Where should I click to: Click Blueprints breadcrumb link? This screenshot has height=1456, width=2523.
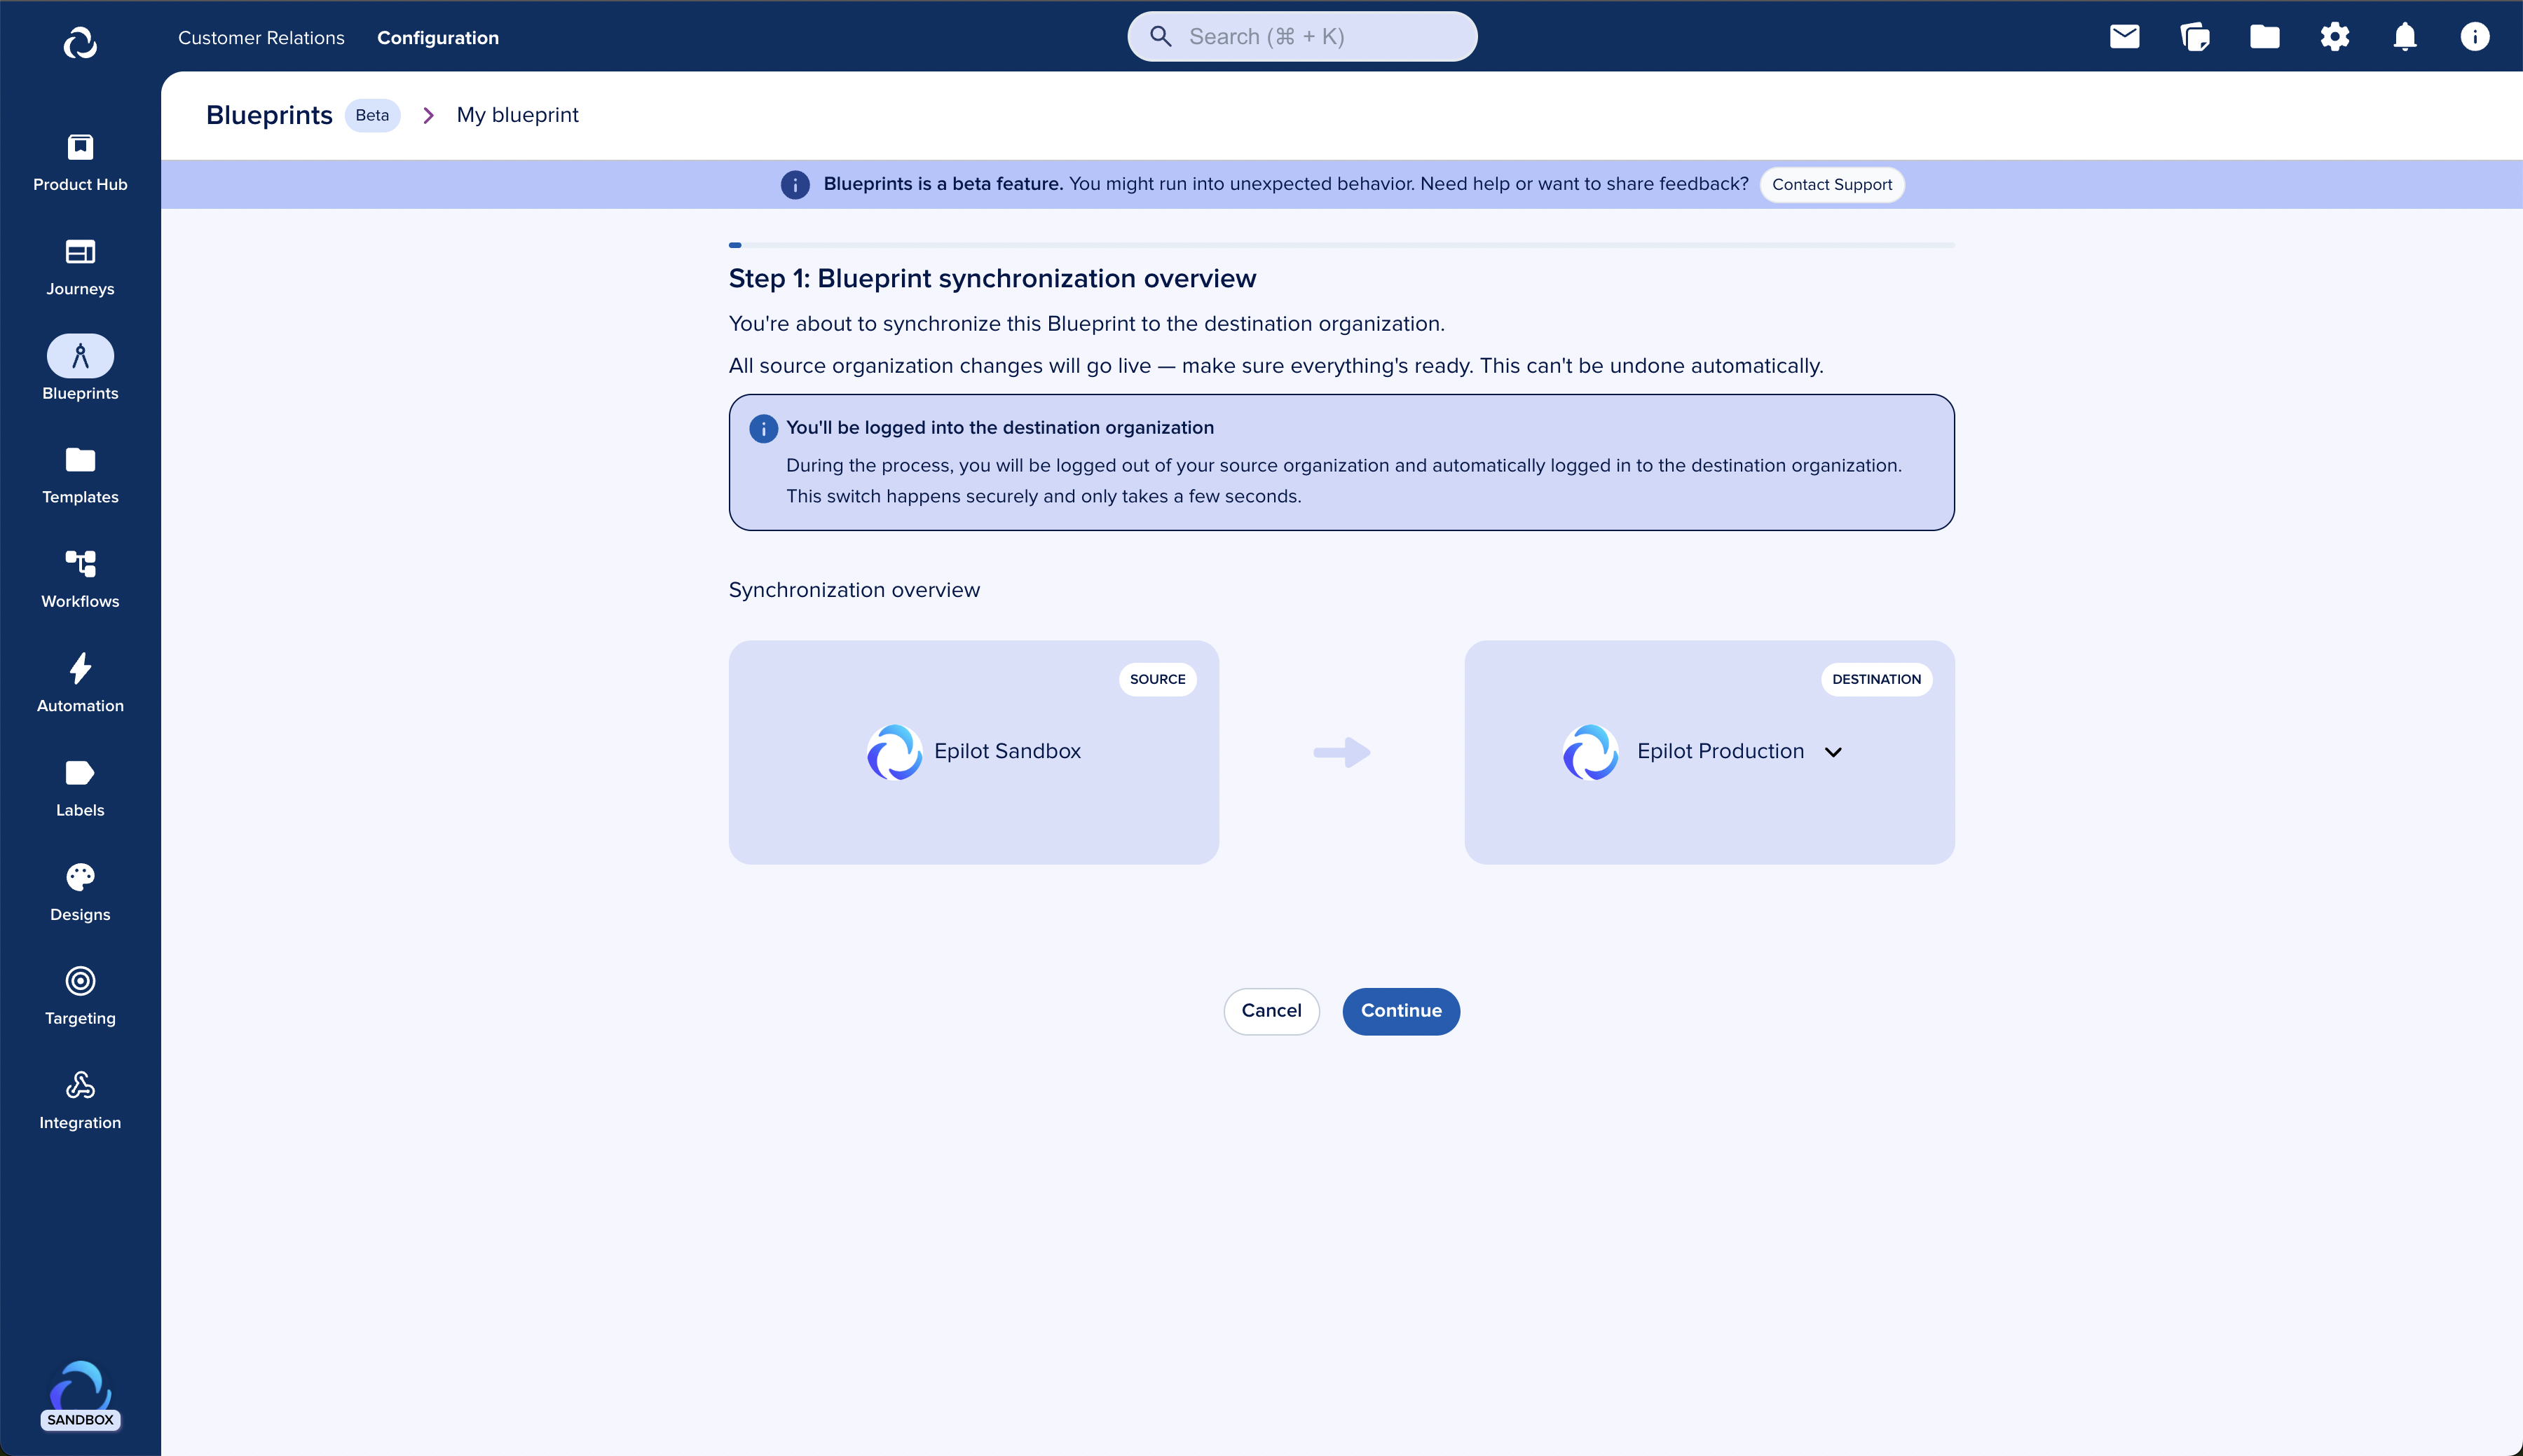pos(269,115)
